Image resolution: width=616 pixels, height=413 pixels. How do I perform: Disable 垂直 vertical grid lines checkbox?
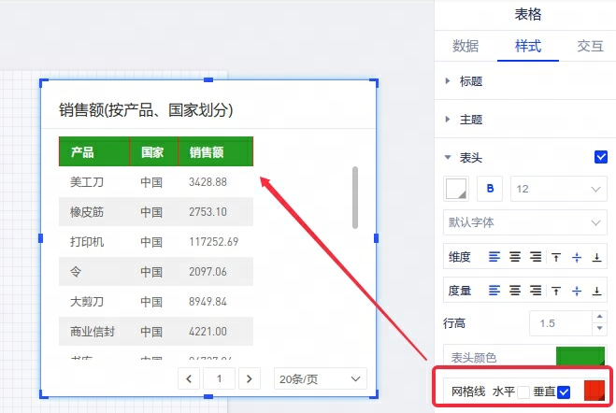pyautogui.click(x=564, y=392)
